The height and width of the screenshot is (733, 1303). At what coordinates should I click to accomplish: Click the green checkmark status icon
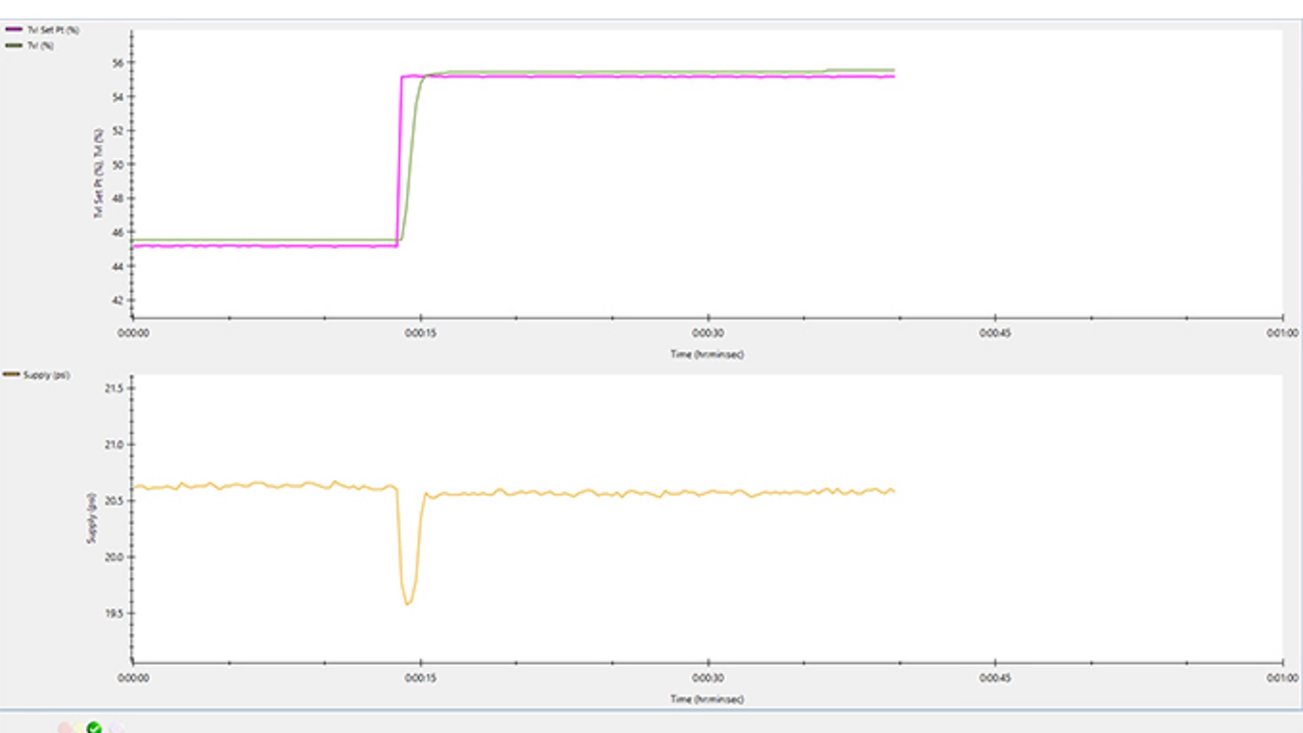coord(94,728)
